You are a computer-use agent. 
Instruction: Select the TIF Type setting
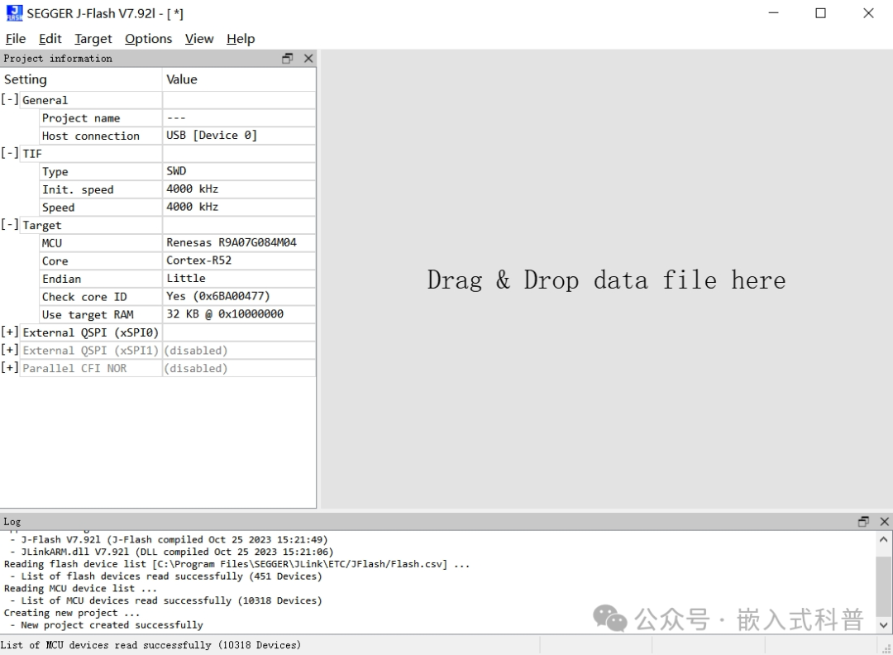[101, 171]
